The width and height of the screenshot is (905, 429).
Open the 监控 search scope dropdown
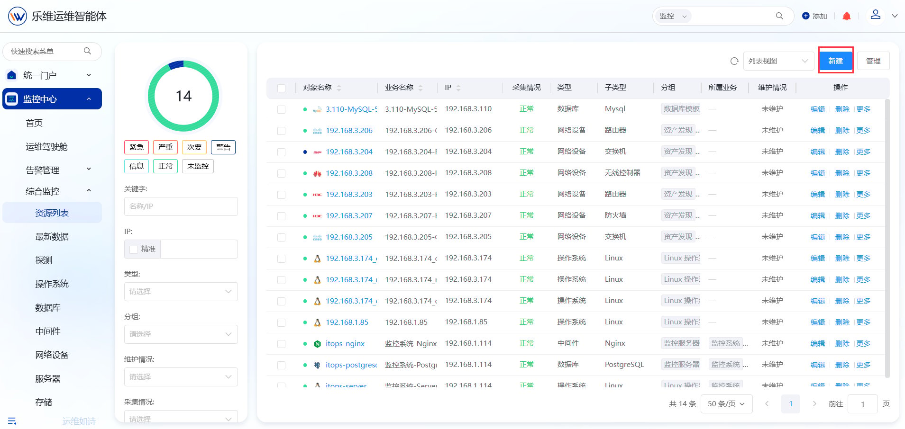pyautogui.click(x=673, y=16)
